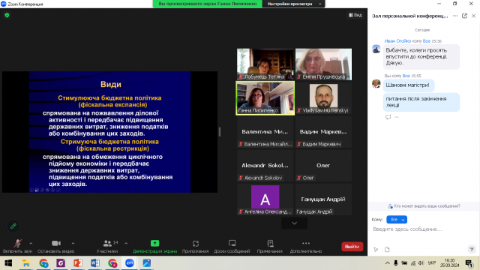Open the Приложения apps icon
The width and height of the screenshot is (480, 270).
pos(195,244)
